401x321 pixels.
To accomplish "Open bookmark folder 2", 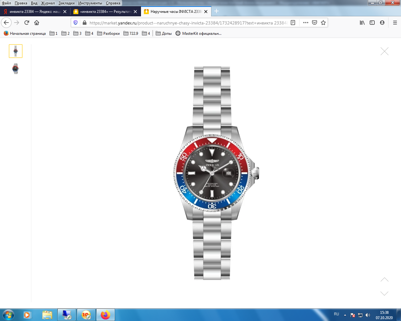I will click(65, 33).
